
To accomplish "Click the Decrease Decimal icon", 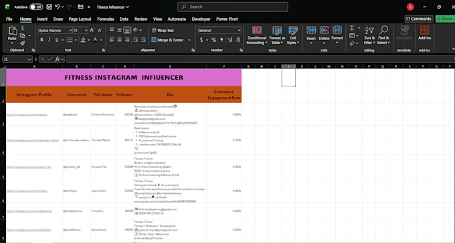I will click(x=238, y=40).
